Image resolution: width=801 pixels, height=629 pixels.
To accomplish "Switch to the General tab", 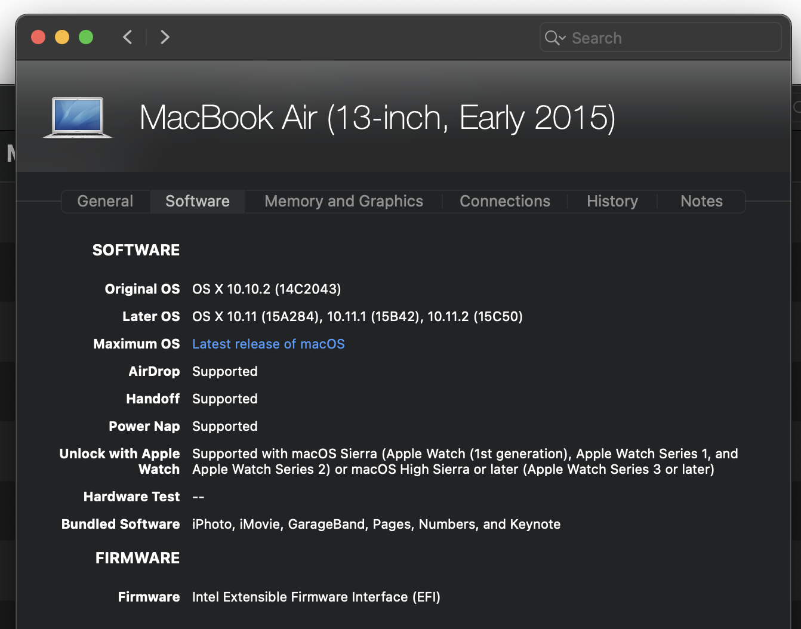I will coord(105,201).
